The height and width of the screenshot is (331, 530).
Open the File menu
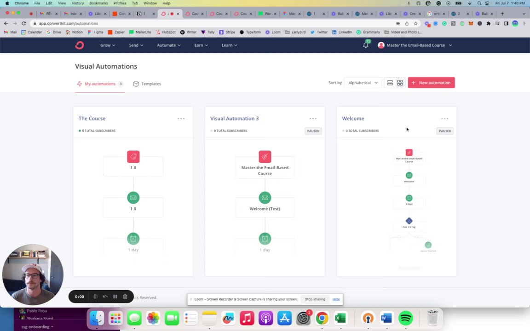tap(37, 3)
